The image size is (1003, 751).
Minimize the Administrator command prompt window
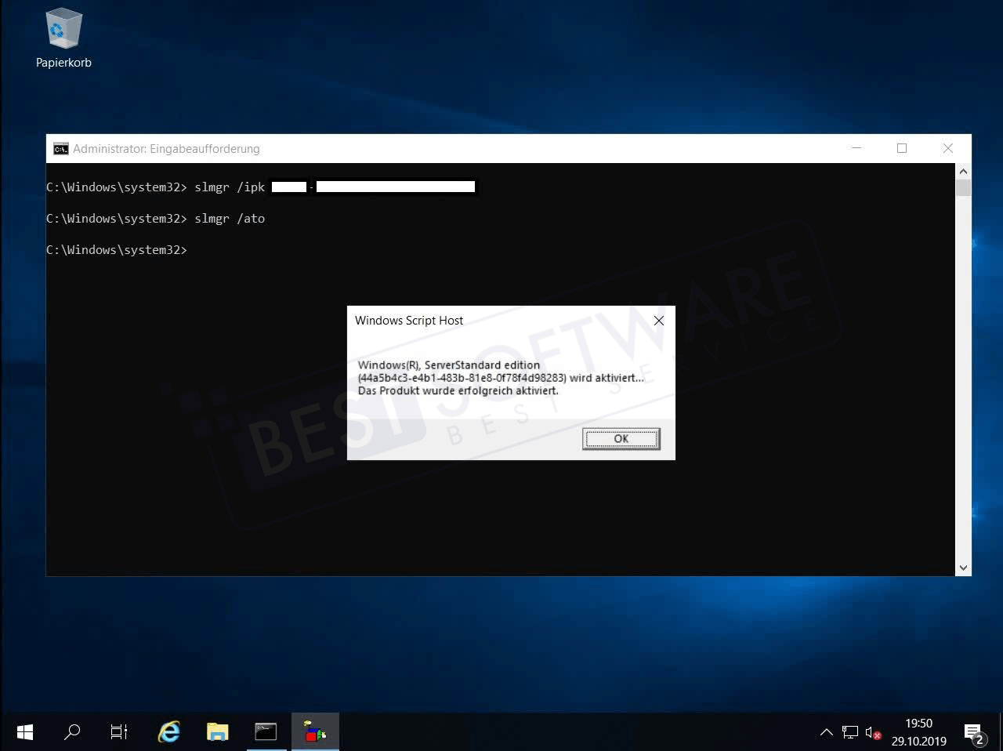point(856,148)
